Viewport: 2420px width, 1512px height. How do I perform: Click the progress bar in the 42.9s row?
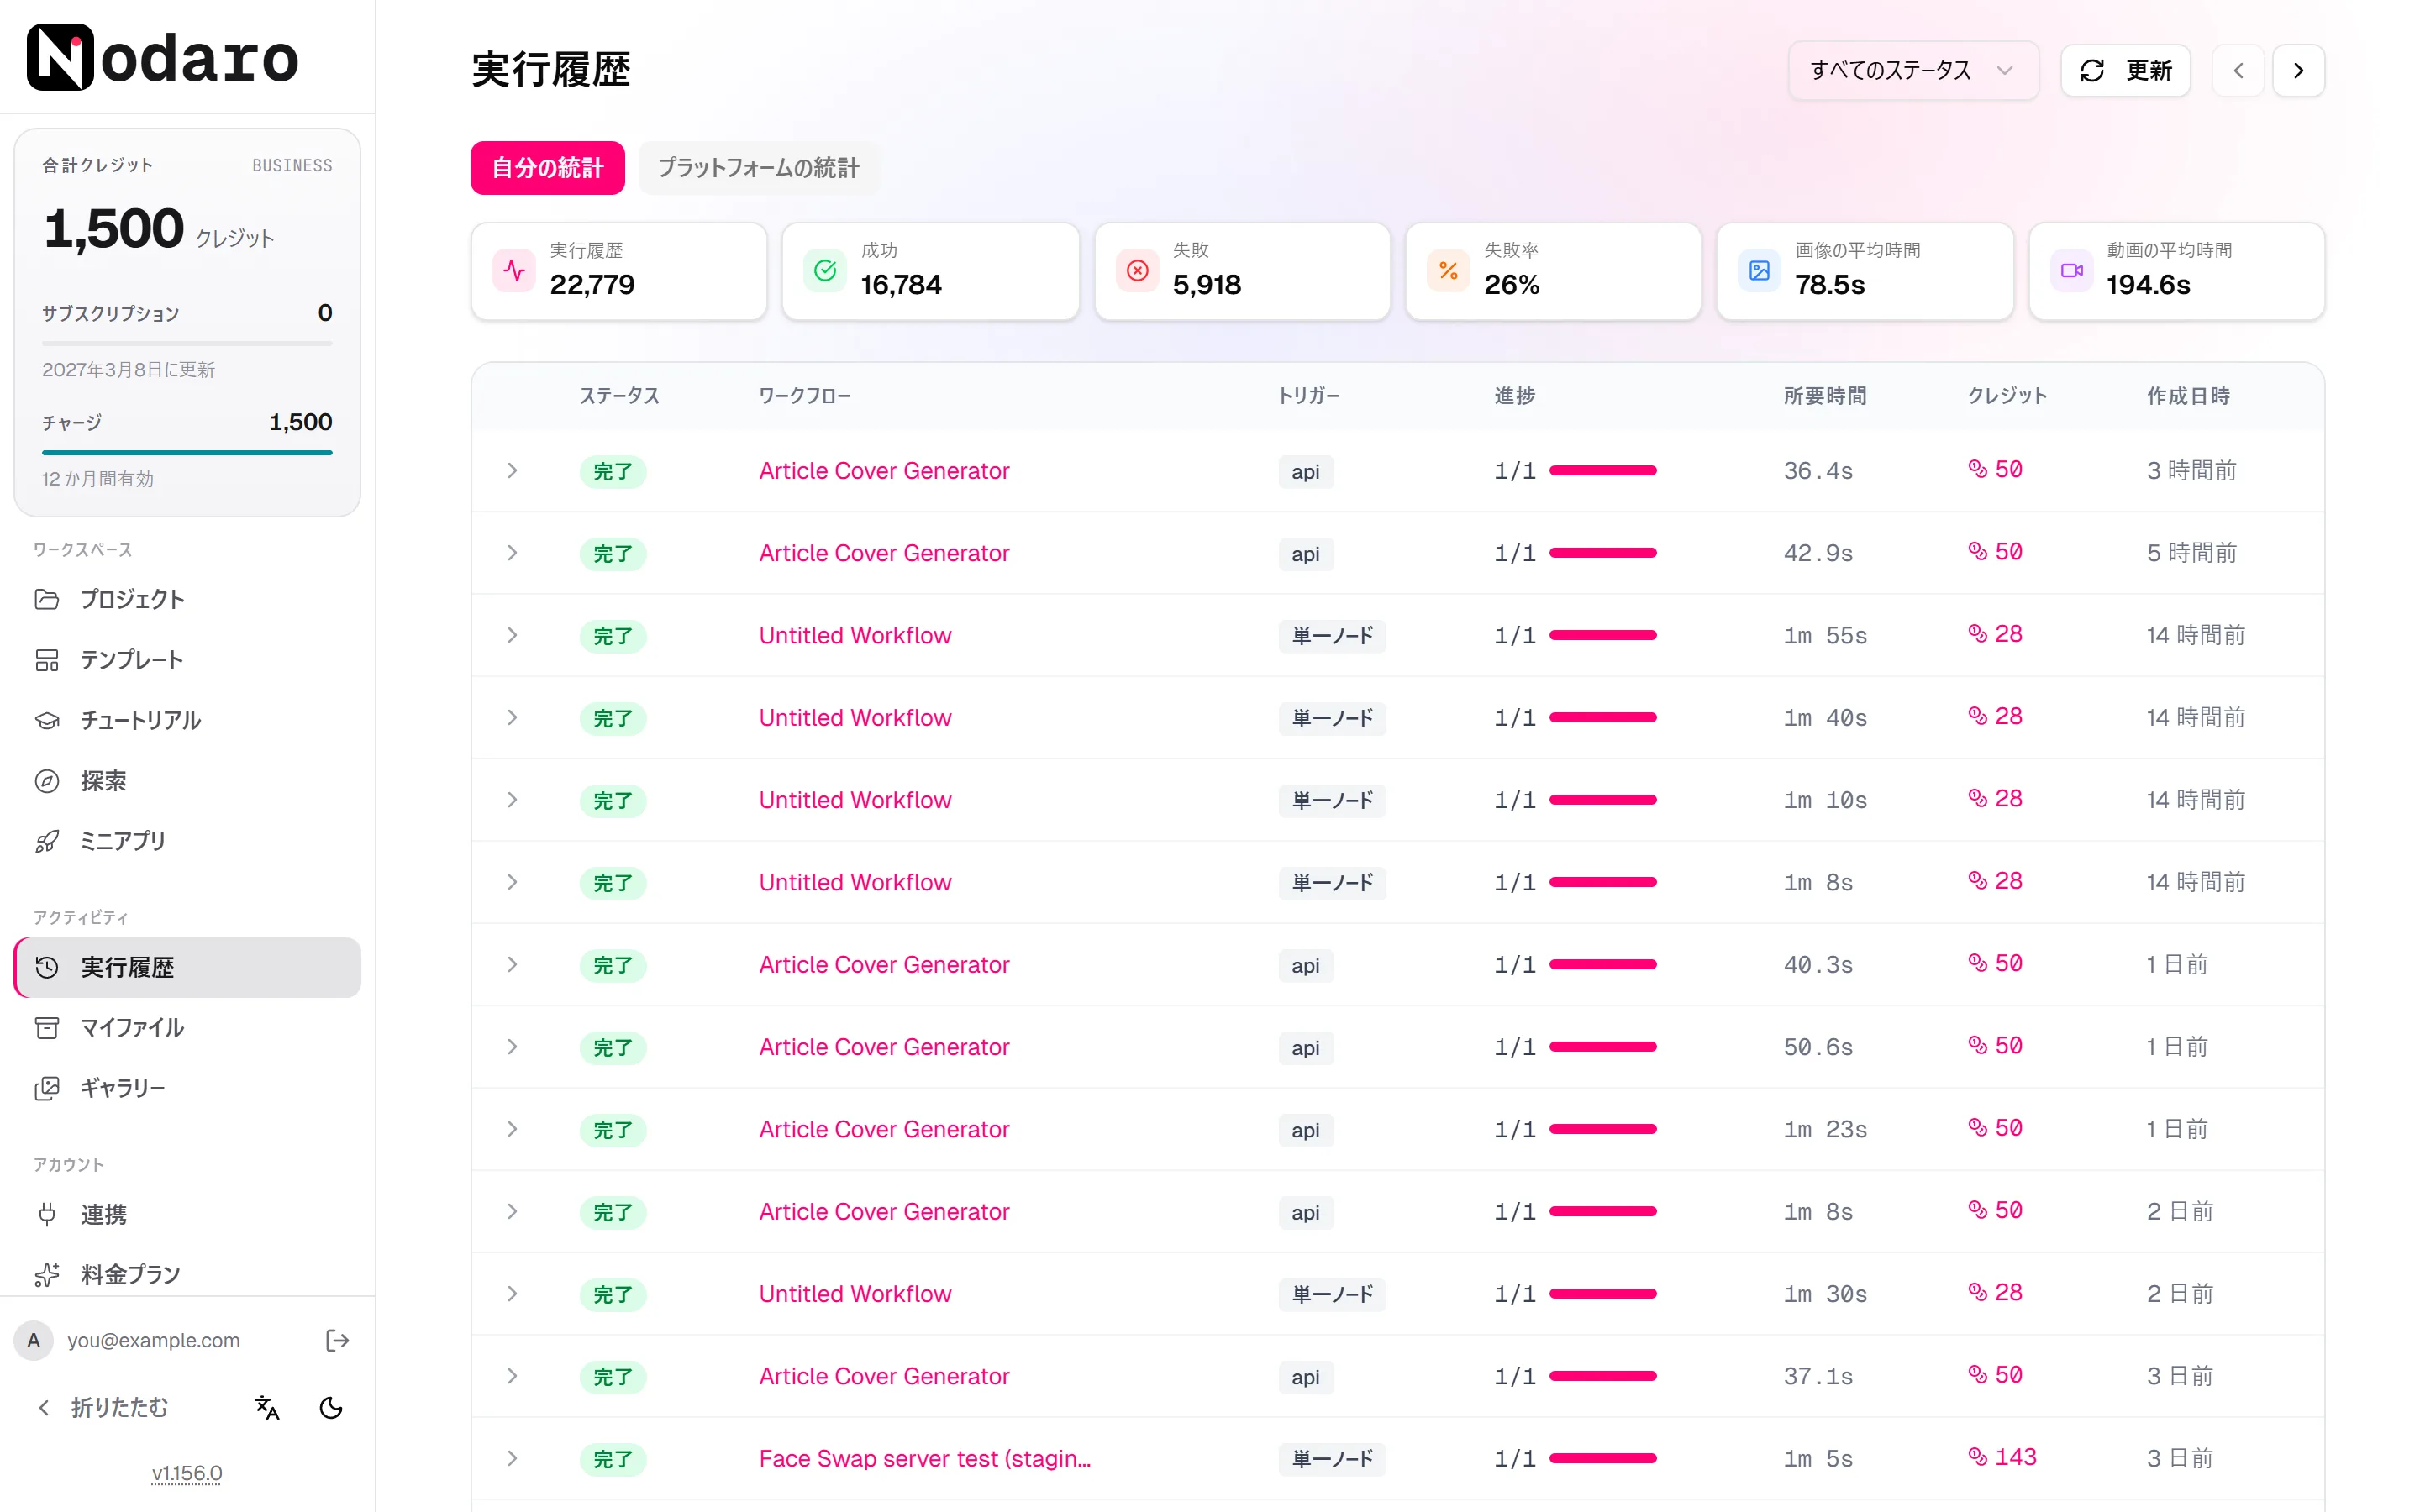pyautogui.click(x=1603, y=553)
